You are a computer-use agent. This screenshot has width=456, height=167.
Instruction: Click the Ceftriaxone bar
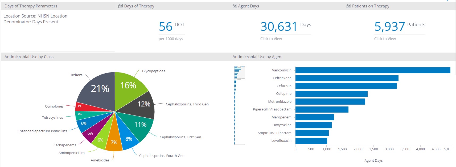(x=347, y=78)
